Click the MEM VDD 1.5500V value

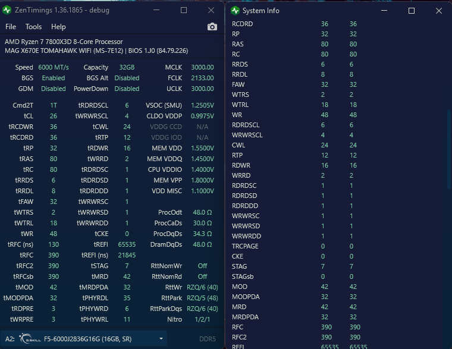(x=202, y=148)
